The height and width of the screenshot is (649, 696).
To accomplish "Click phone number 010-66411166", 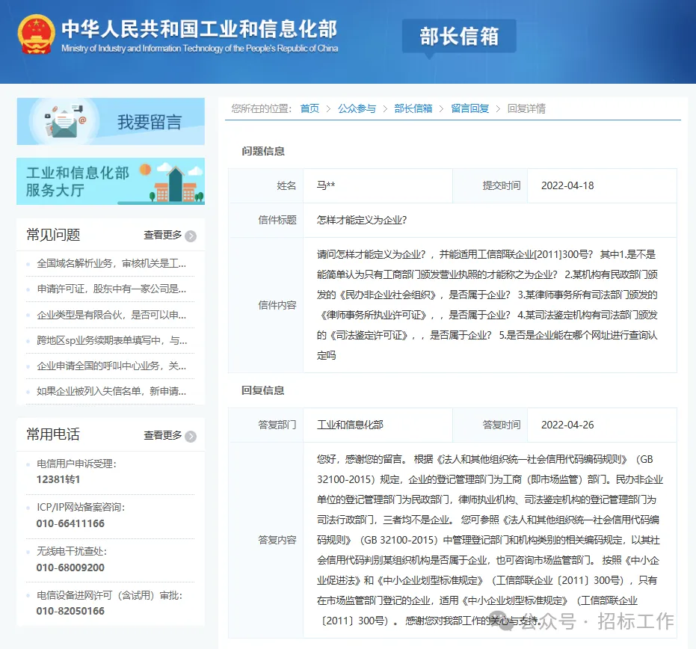I will pos(70,523).
